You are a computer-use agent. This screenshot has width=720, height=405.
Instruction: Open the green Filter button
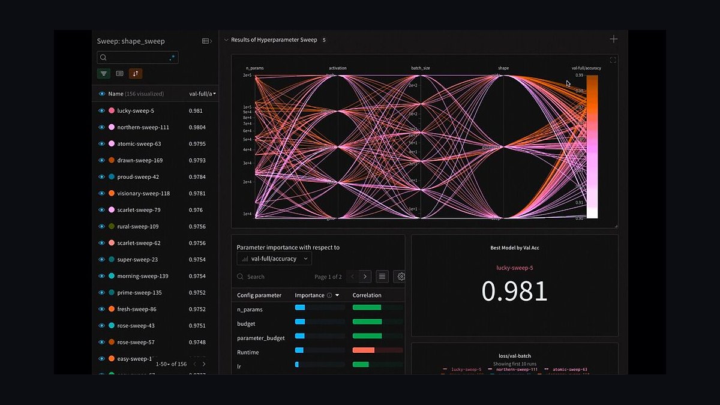pyautogui.click(x=104, y=74)
